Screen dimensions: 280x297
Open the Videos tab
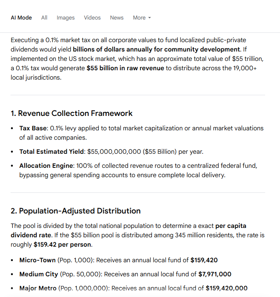92,18
